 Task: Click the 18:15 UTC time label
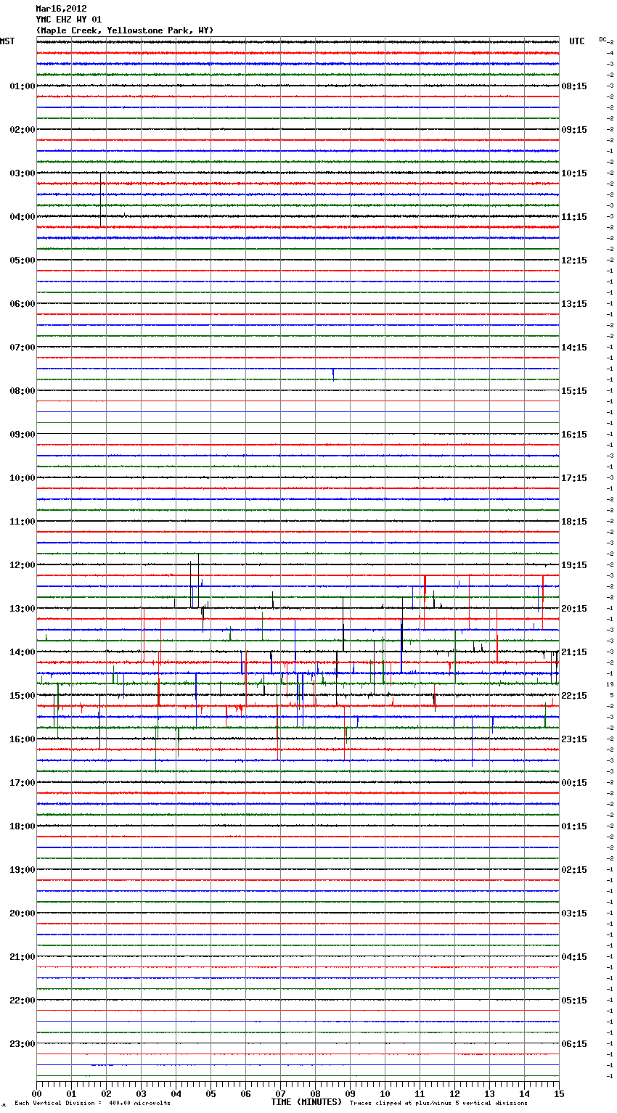click(574, 522)
